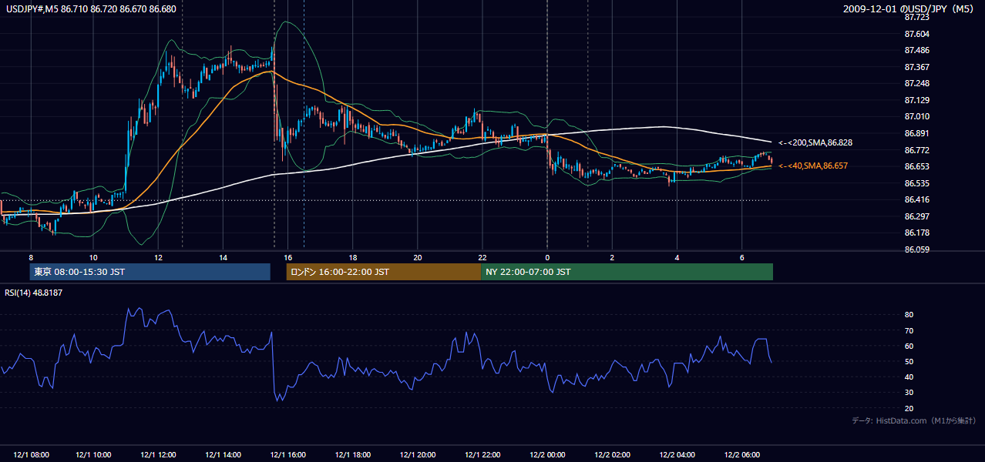Click the 2009-12-01 USD/JPY (M5) chart title
The width and height of the screenshot is (985, 462).
[909, 8]
